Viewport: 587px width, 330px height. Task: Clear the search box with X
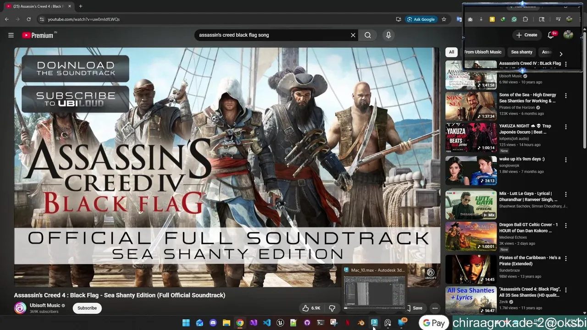coord(353,35)
